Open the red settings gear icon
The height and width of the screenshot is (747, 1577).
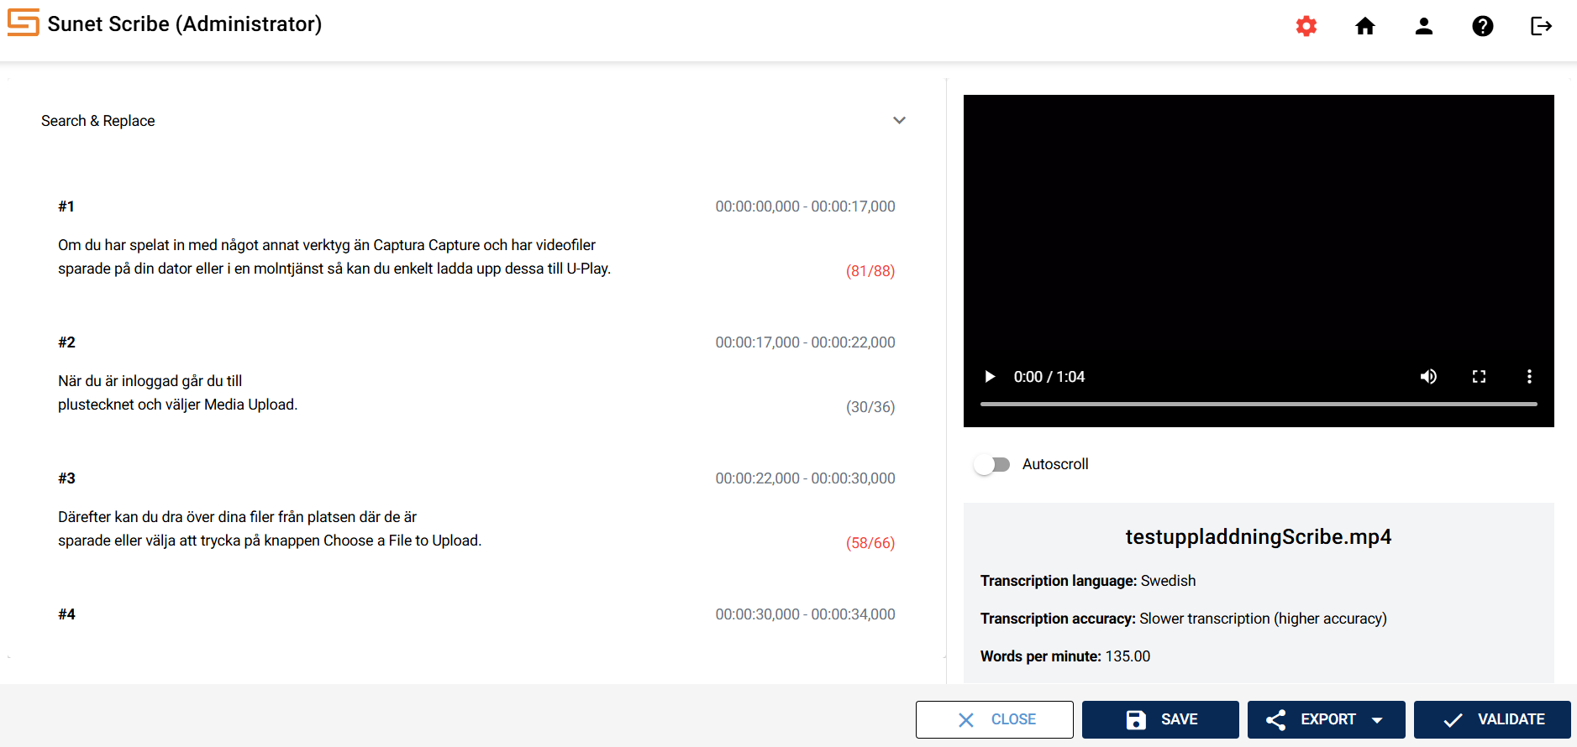pos(1306,26)
